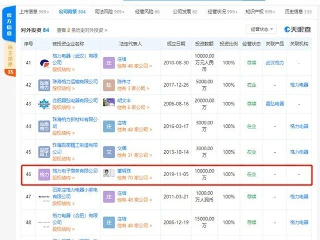Click the 珠海格力运输 company logo icon
The width and height of the screenshot is (320, 240).
[x=44, y=85]
